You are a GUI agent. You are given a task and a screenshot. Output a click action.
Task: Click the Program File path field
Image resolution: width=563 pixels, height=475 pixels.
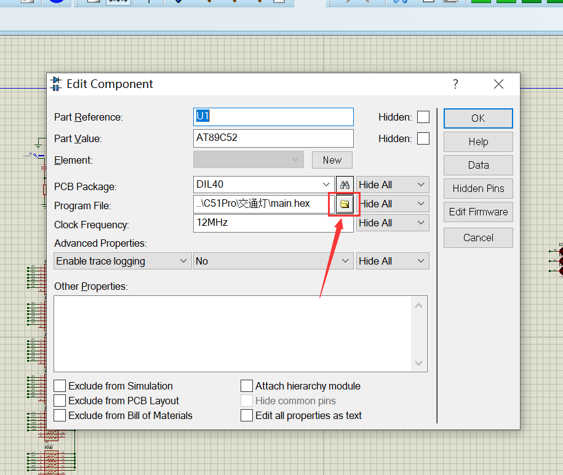click(264, 204)
